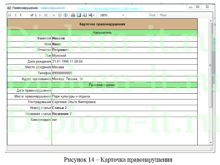Click the comment value нет
Screen dimensions: 220x165
[55, 120]
